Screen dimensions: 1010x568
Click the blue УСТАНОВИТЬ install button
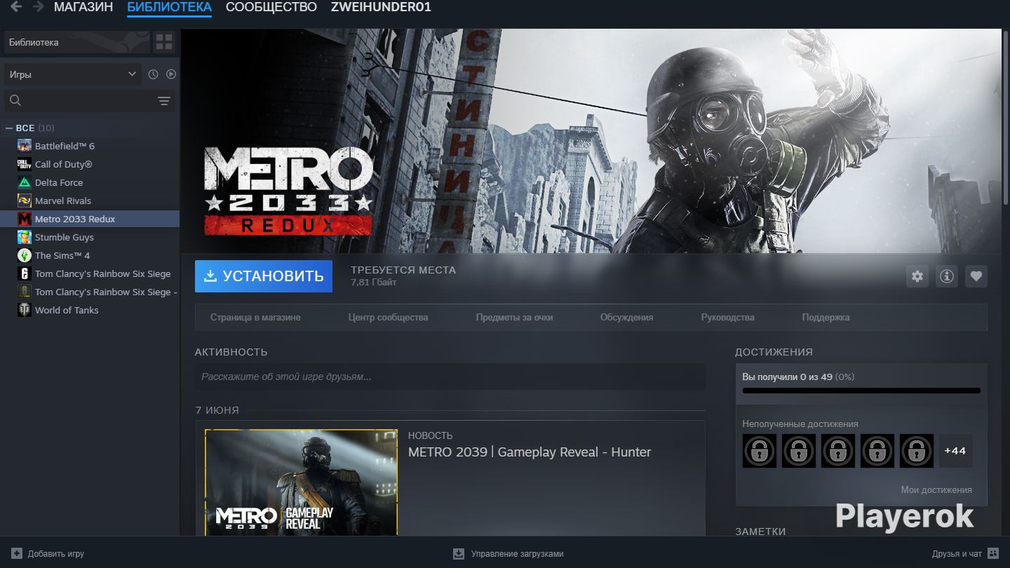point(264,276)
